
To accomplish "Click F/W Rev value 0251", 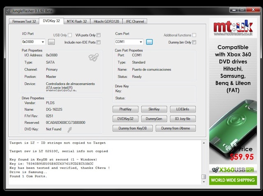I will 49,116.
